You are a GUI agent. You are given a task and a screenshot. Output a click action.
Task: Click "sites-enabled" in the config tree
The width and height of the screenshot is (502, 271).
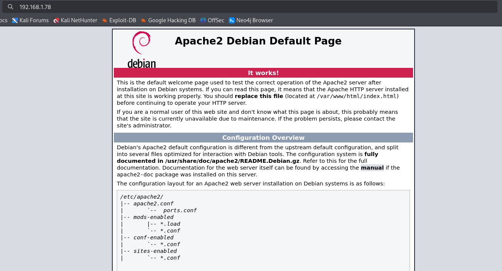155,251
